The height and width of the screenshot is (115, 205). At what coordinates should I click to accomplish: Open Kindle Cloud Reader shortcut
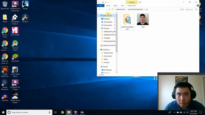(15, 98)
